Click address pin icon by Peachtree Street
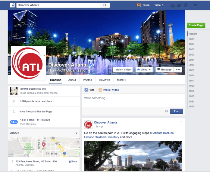Screen dimensions: 210x172 pos(12,161)
